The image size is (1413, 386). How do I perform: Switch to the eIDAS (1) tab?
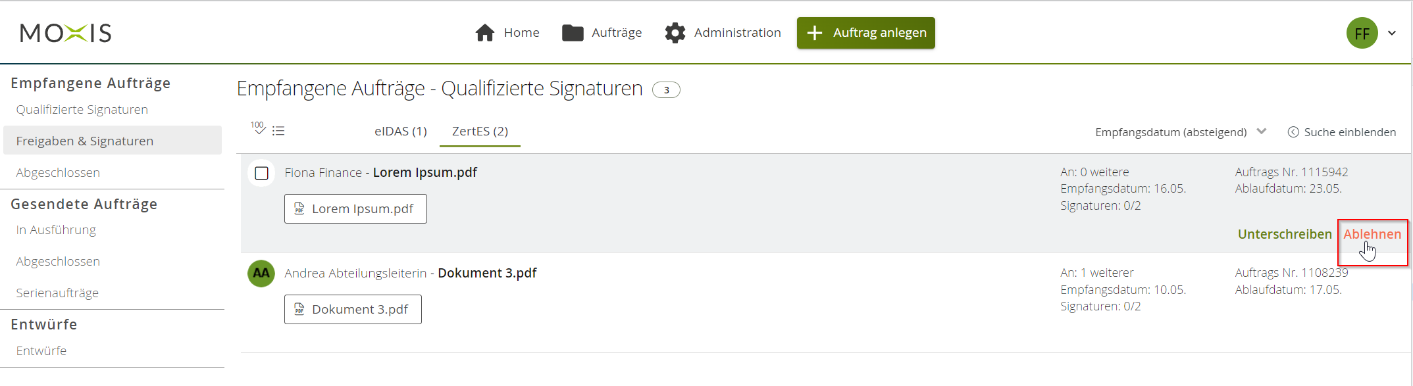[401, 132]
